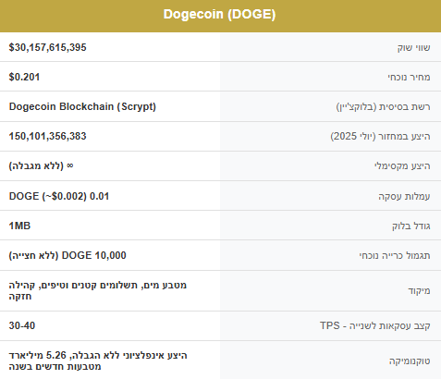Click the שווי שוק row label
Viewport: 441px width, 379px height.
[x=413, y=47]
